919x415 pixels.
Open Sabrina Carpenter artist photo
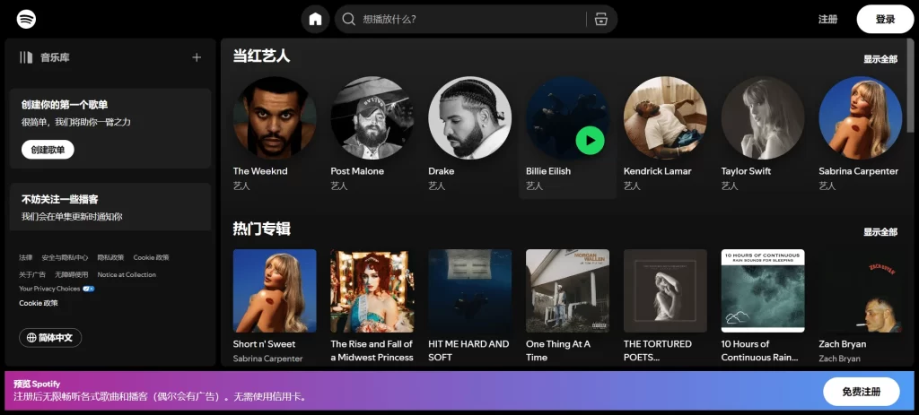861,117
